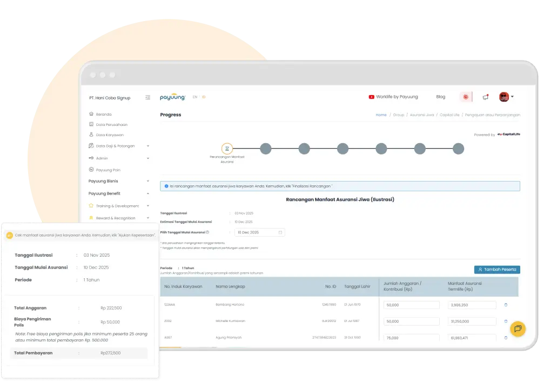Click the second progress step circle
Screen dimensions: 544x382
pyautogui.click(x=266, y=149)
